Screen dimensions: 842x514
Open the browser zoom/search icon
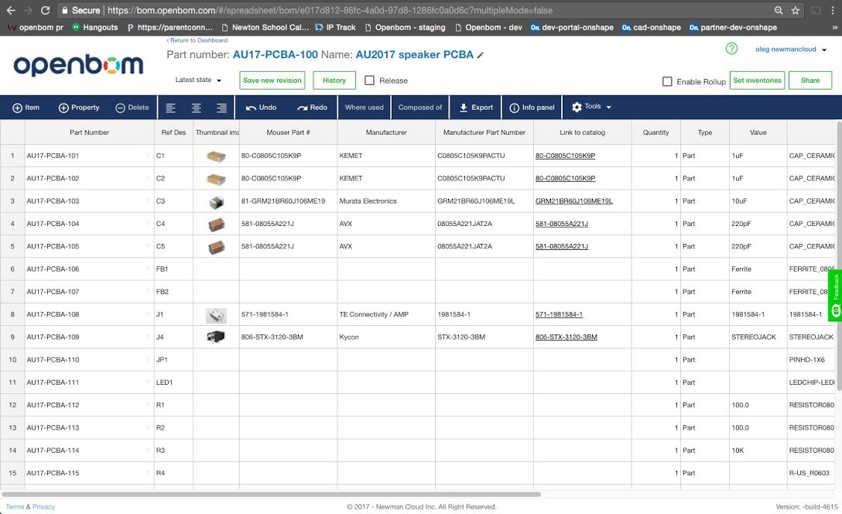(x=778, y=10)
